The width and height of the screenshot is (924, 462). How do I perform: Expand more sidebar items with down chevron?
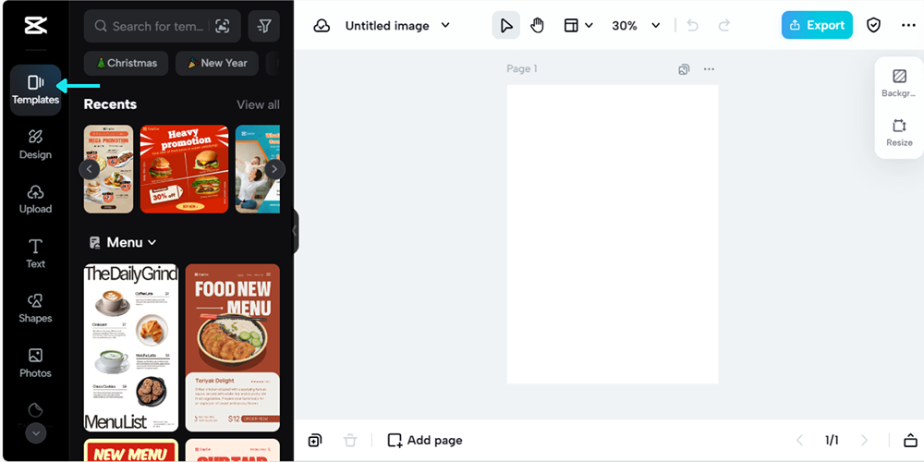pos(35,433)
